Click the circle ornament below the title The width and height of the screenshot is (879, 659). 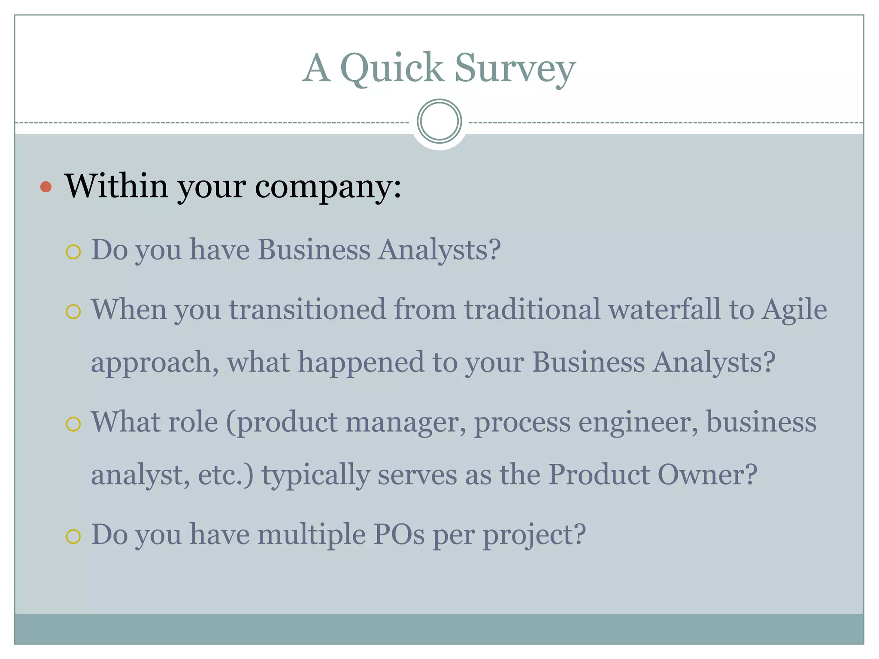(x=439, y=121)
